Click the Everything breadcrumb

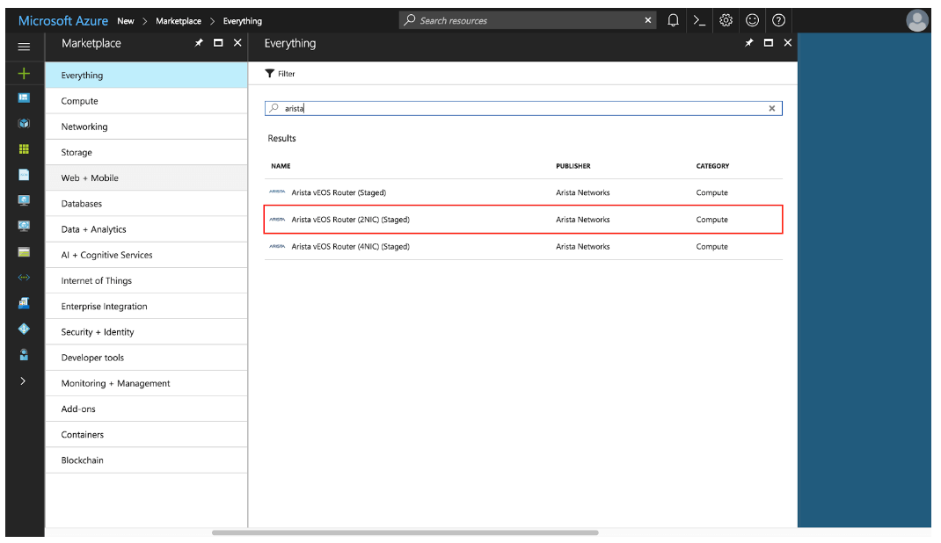[x=243, y=21]
